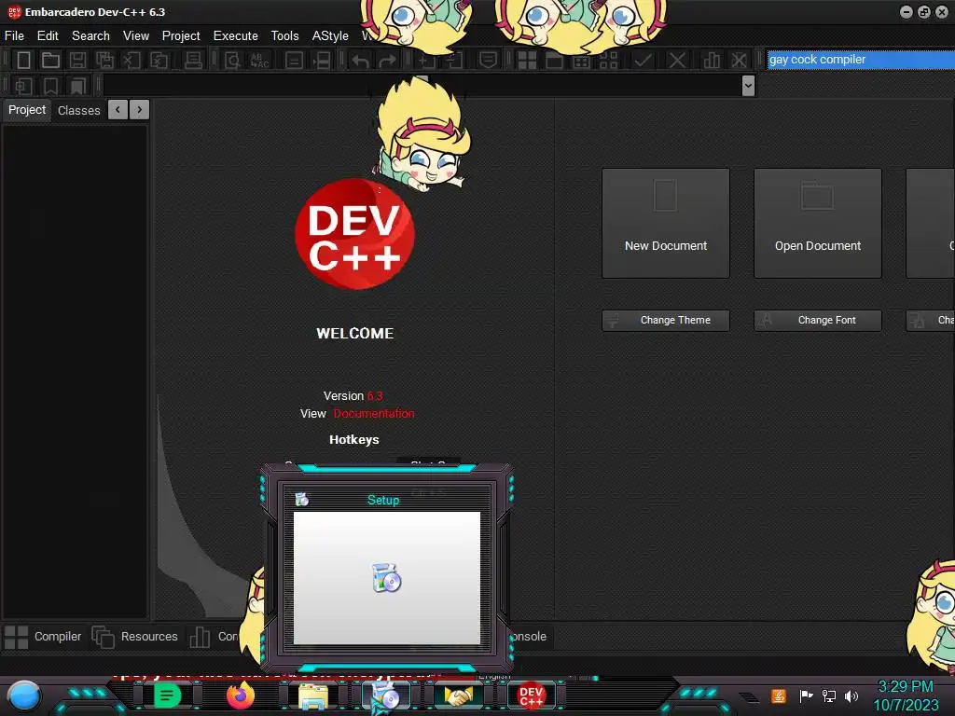This screenshot has width=955, height=716.
Task: Click the Setup window title bar
Action: pyautogui.click(x=387, y=500)
